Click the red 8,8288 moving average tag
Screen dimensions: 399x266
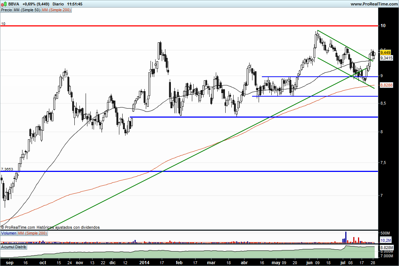tap(386, 85)
